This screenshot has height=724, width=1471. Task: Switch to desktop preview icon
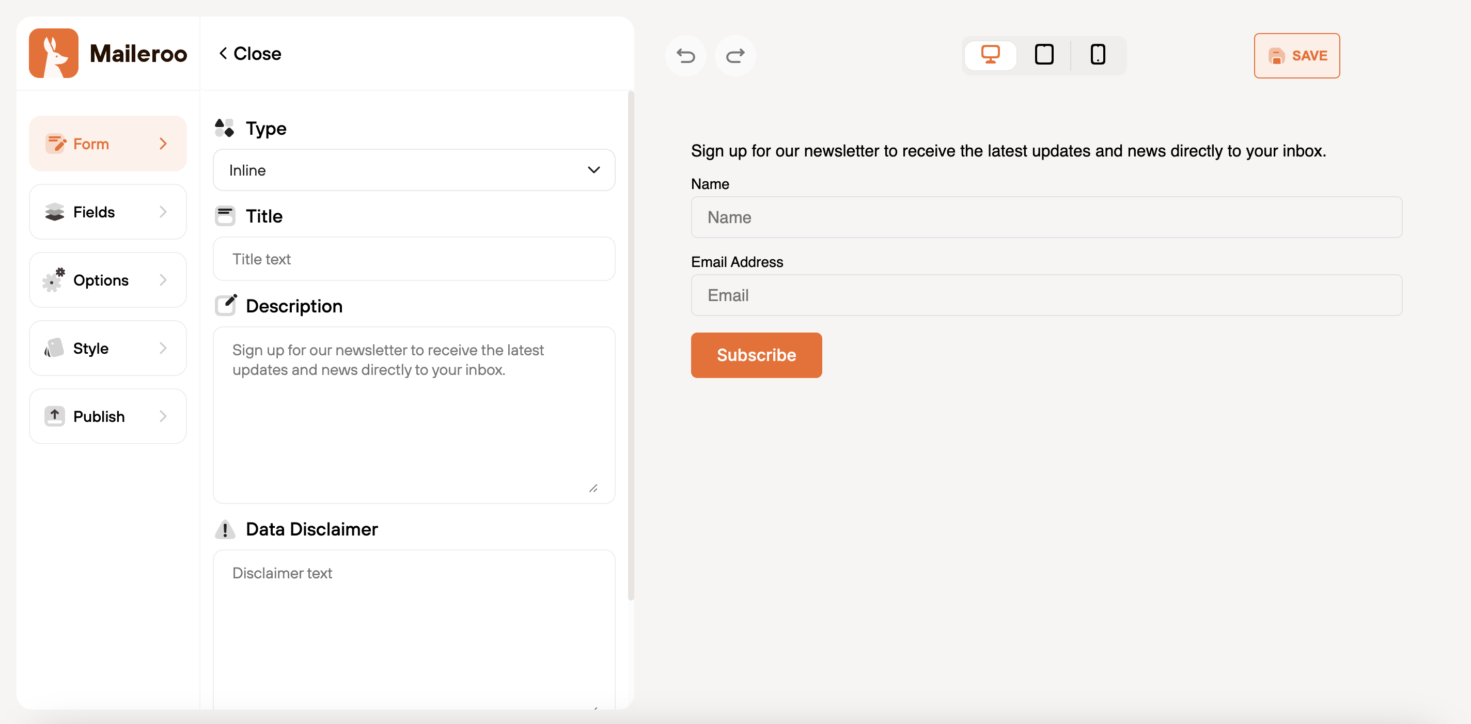click(x=990, y=55)
